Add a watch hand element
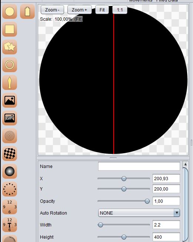Image resolution: width=193 pixels, height=242 pixels. coord(10,83)
